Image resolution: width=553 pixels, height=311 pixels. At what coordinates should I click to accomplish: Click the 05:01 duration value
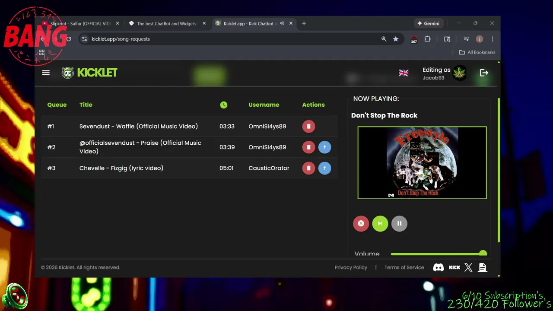tap(226, 168)
